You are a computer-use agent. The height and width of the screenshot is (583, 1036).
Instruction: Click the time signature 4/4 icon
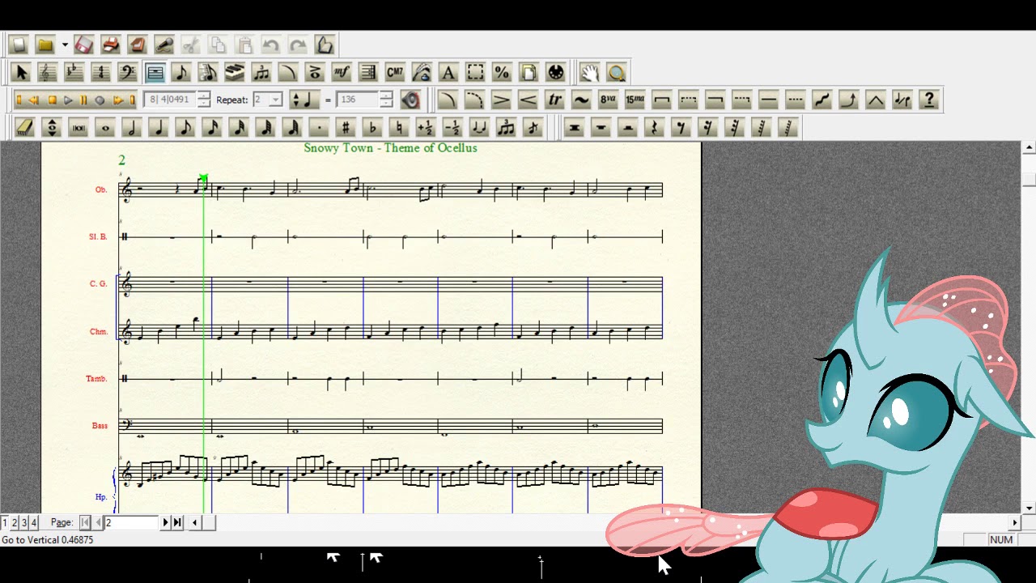click(101, 73)
